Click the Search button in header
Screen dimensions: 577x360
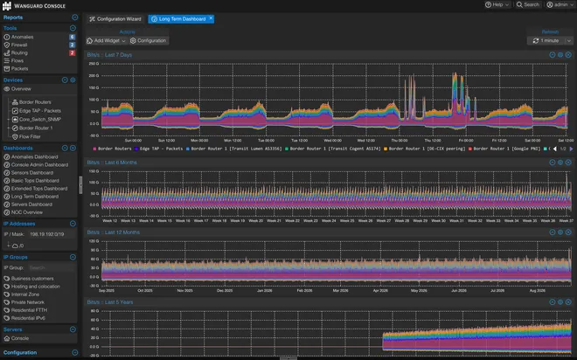528,4
